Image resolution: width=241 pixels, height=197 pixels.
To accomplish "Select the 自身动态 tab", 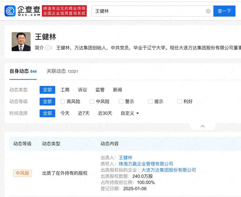I will point(23,71).
